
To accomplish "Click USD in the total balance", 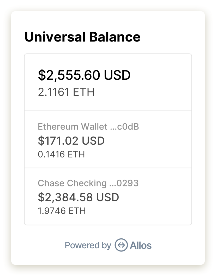I will (x=117, y=75).
